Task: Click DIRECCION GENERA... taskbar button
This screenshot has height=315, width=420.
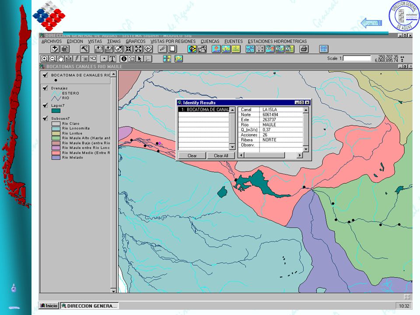Action: 89,306
